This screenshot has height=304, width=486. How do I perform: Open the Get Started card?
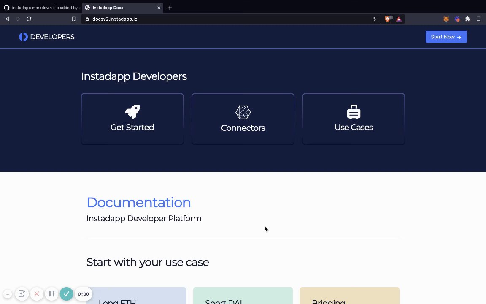[132, 119]
